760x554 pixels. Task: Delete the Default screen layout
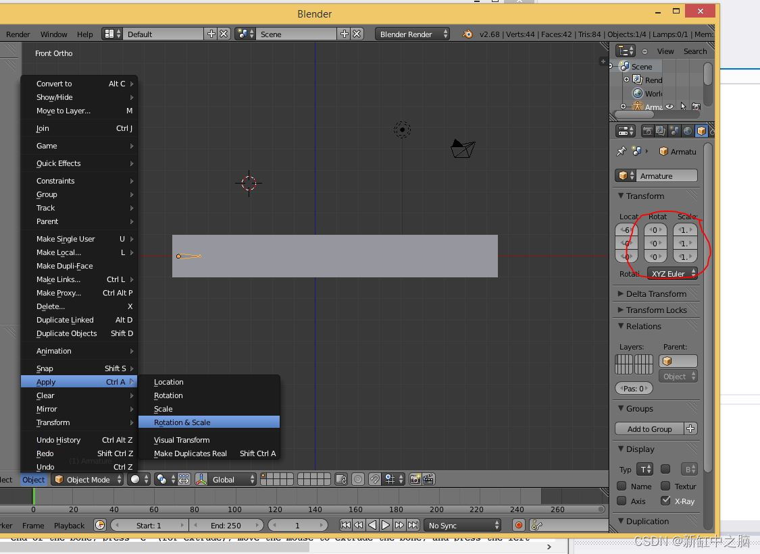pyautogui.click(x=224, y=34)
